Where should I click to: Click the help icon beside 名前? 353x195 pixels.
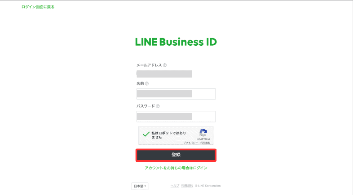[147, 83]
